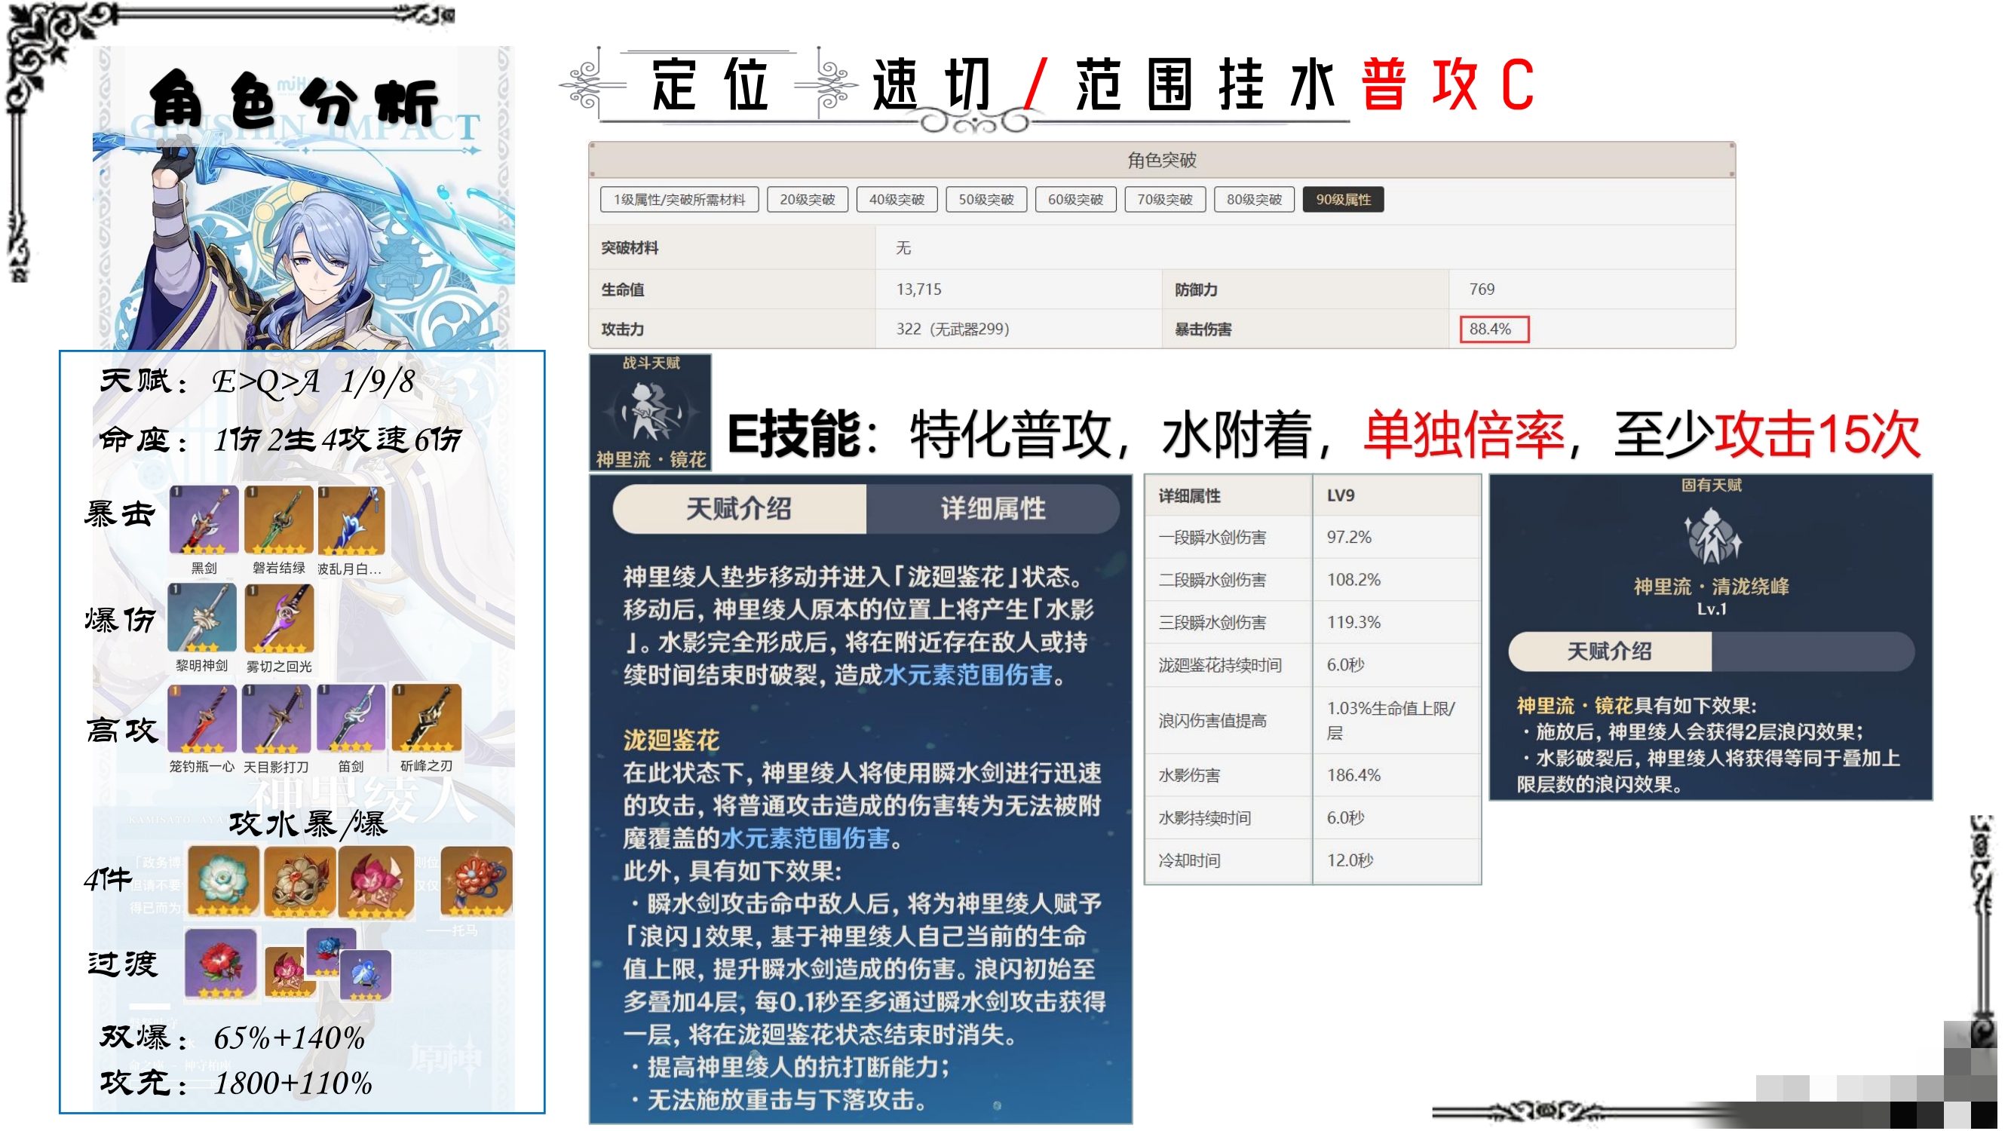Click the 119.3% third-hit damage value
This screenshot has width=2011, height=1131.
click(x=1353, y=623)
